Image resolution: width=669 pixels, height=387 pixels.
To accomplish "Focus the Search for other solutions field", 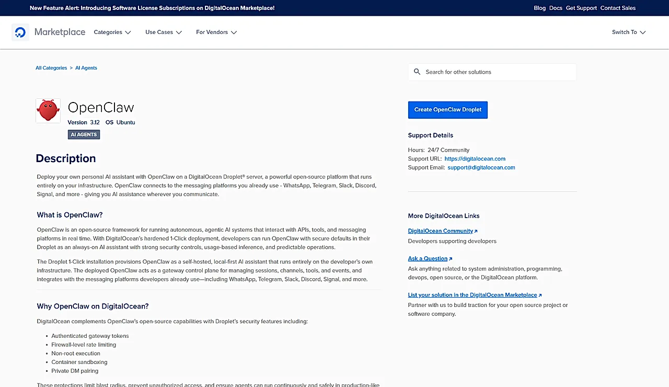I will pyautogui.click(x=492, y=72).
